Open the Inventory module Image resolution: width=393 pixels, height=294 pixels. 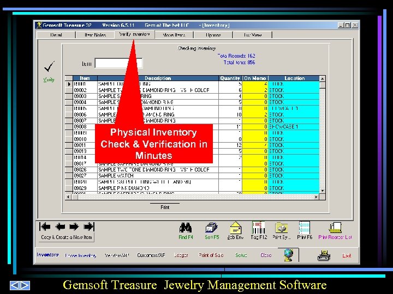point(47,255)
